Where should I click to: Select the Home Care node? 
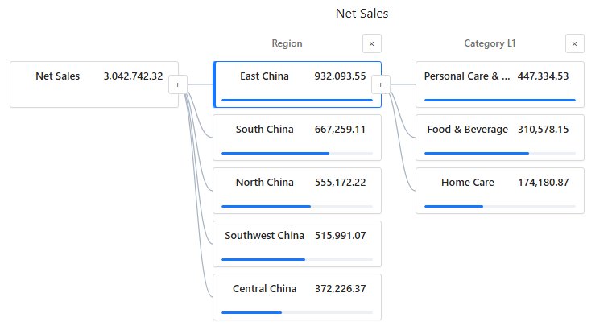pyautogui.click(x=500, y=191)
